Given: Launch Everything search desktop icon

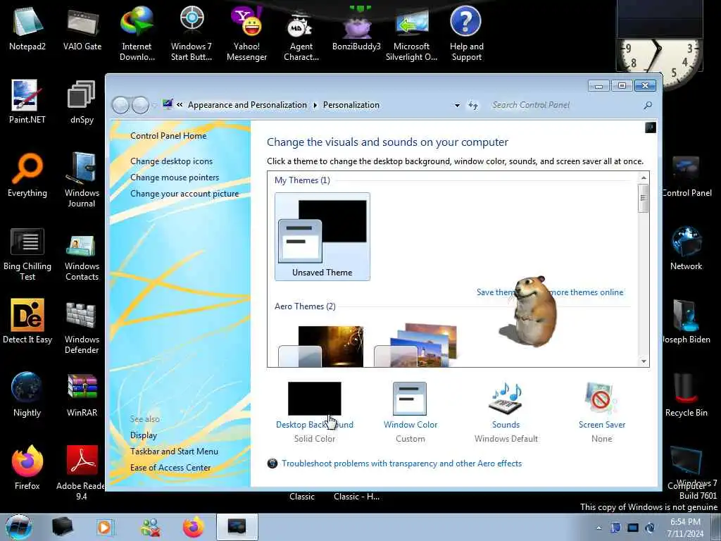Looking at the screenshot, I should click(x=27, y=175).
